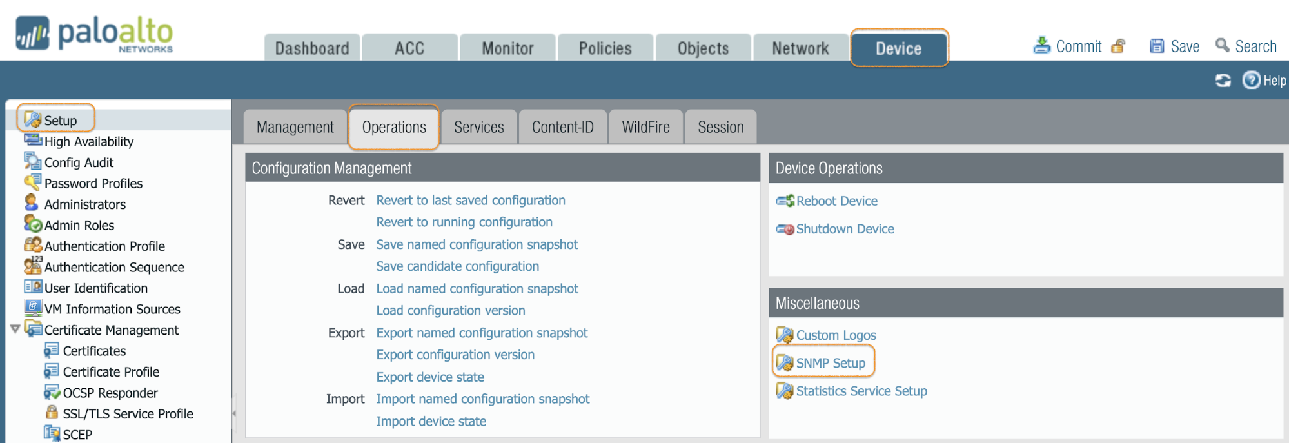Image resolution: width=1289 pixels, height=443 pixels.
Task: Open the Content-ID sub-tab
Action: point(563,127)
